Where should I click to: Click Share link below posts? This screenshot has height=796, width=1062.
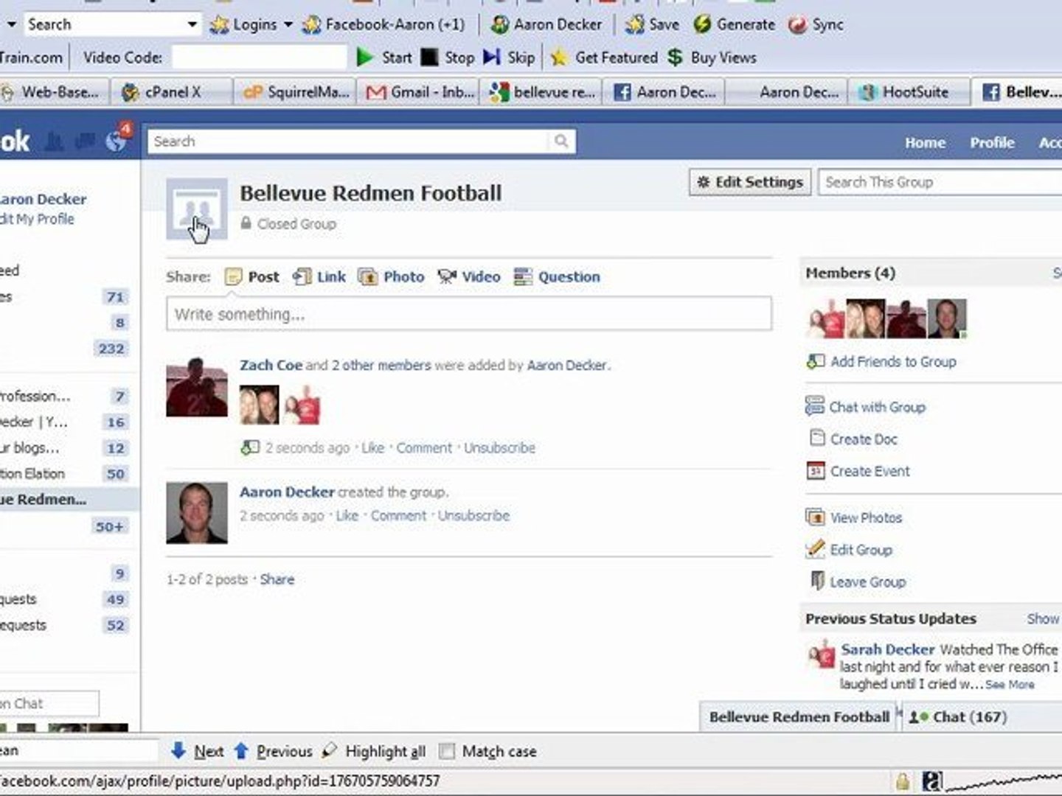(277, 579)
